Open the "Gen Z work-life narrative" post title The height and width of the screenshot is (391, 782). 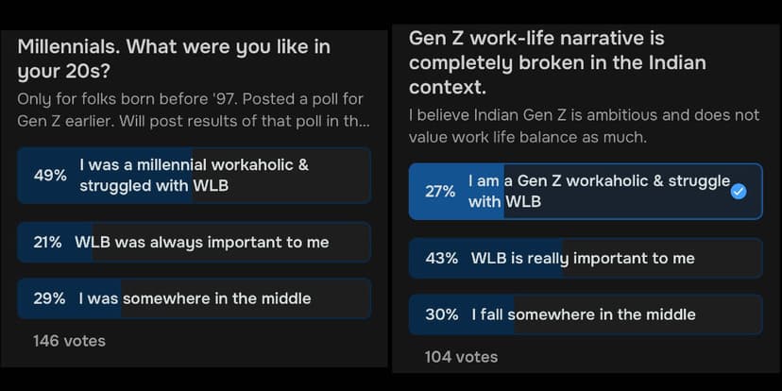557,62
